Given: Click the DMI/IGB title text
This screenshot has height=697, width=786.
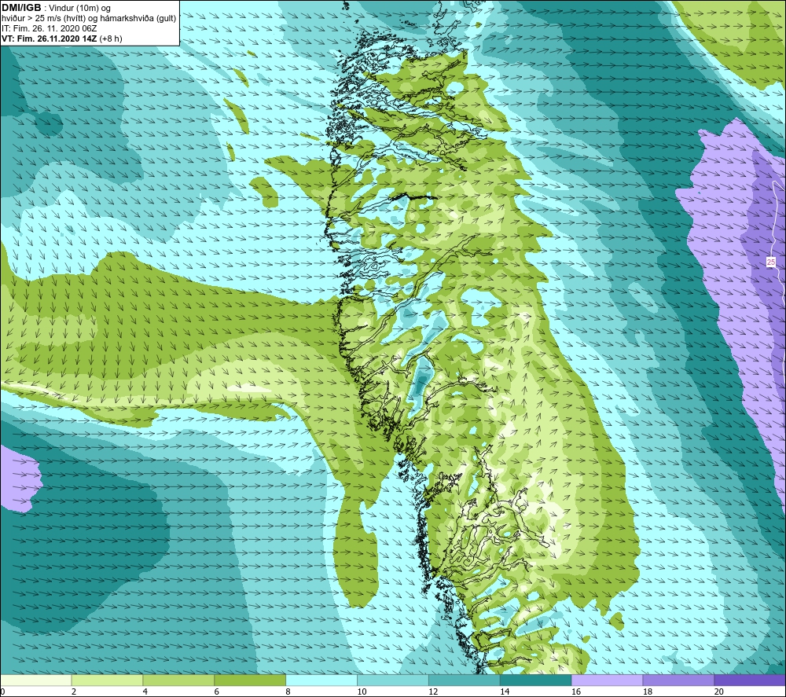Looking at the screenshot, I should coord(21,8).
